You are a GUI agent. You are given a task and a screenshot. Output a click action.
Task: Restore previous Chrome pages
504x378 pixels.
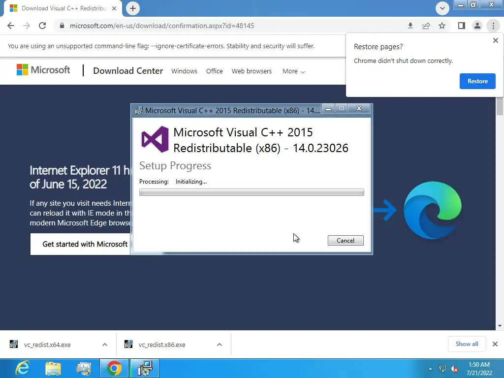click(x=477, y=81)
